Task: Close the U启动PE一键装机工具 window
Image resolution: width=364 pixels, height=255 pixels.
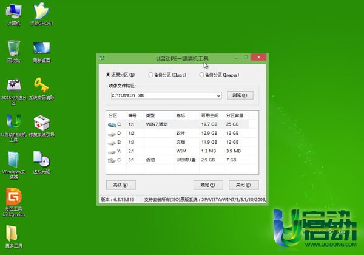Action: point(258,57)
